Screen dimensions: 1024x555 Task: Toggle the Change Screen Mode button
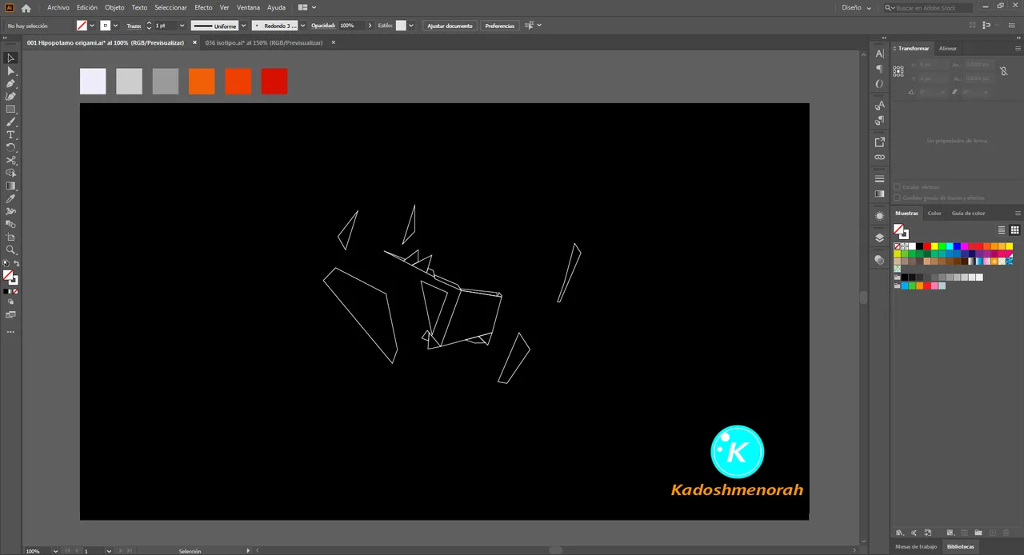[11, 315]
